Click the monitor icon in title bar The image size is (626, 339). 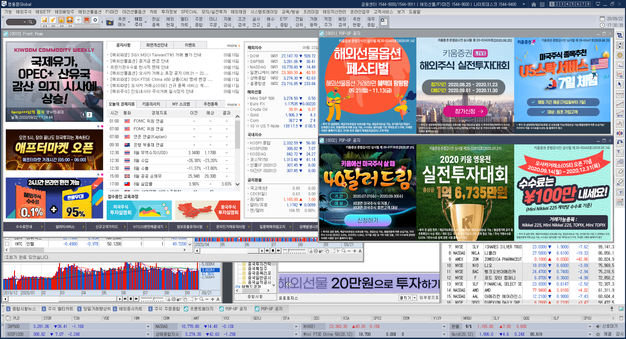coord(598,4)
